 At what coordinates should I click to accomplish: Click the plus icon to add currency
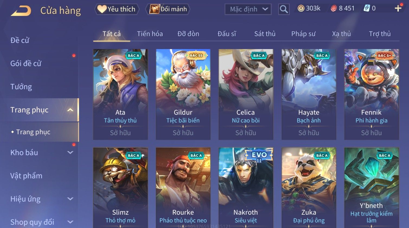tap(398, 8)
